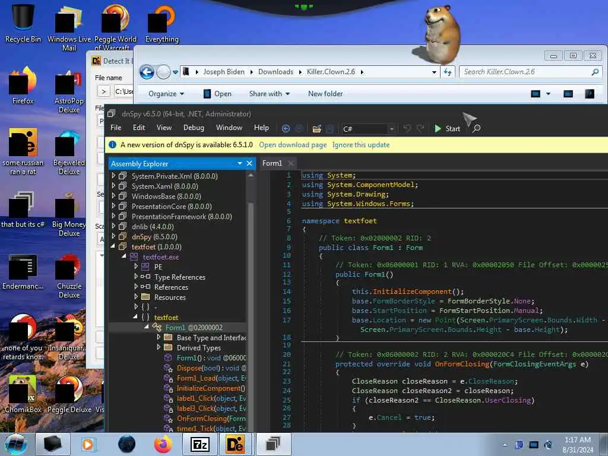This screenshot has height=456, width=608.
Task: Click the Assembly Explorer vertical scrollbar
Action: 251,302
